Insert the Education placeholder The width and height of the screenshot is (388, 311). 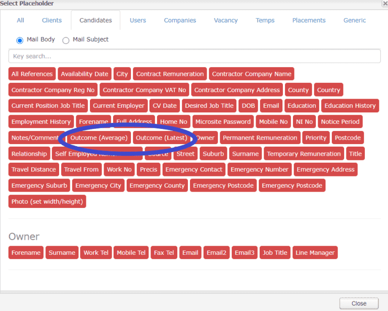302,106
